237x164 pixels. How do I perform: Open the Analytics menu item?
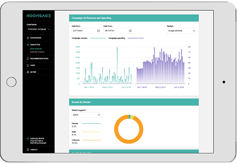(x=35, y=45)
